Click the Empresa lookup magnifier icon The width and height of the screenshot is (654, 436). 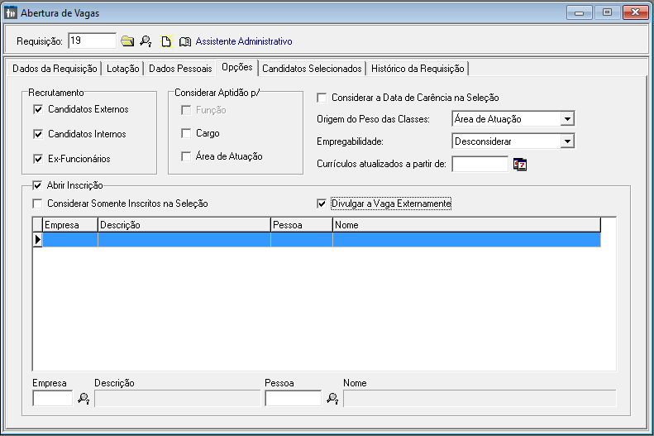pyautogui.click(x=84, y=399)
